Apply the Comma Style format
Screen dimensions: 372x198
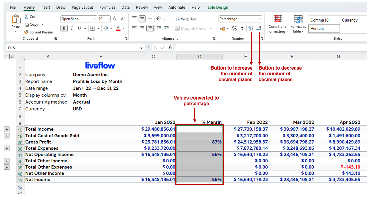click(x=242, y=28)
